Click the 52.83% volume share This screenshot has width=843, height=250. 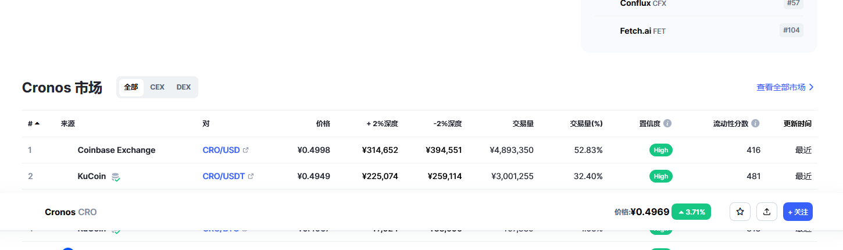click(588, 150)
